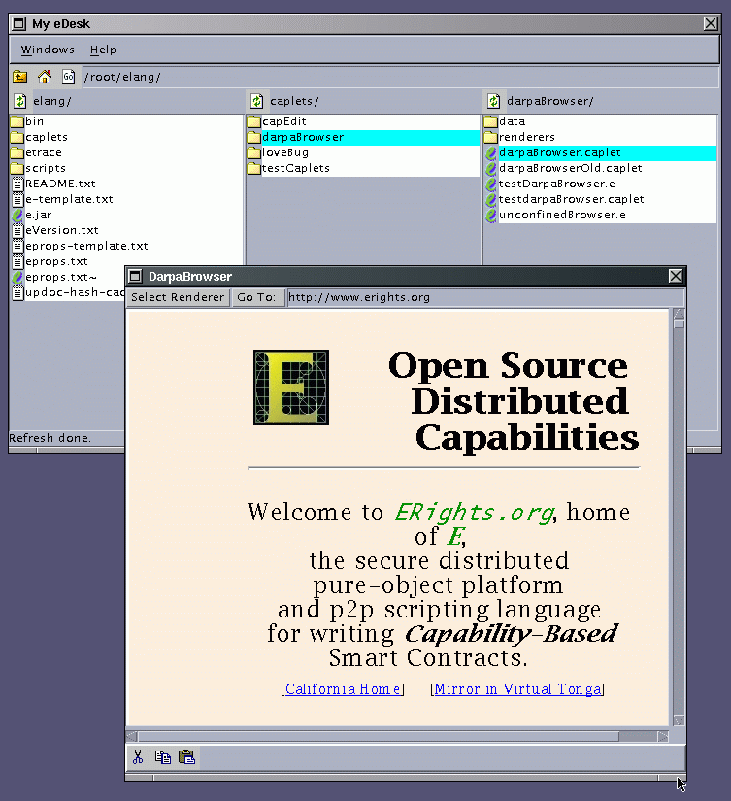This screenshot has width=731, height=801.
Task: Select the e.jar file in elang
Action: pos(39,215)
